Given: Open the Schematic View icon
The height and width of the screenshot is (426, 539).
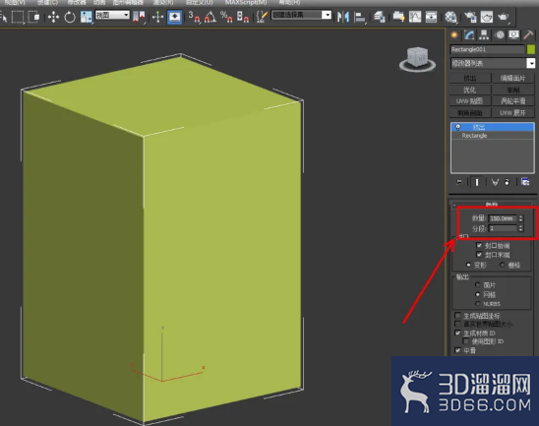Looking at the screenshot, I should [431, 17].
